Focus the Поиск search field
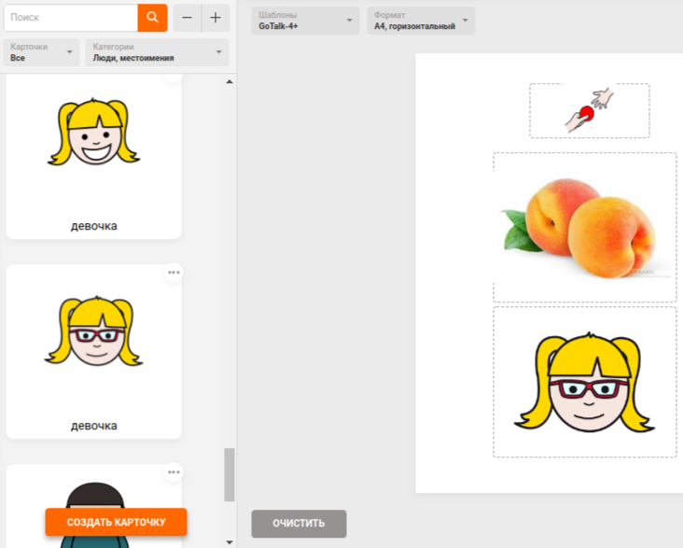Image resolution: width=683 pixels, height=548 pixels. coord(71,18)
